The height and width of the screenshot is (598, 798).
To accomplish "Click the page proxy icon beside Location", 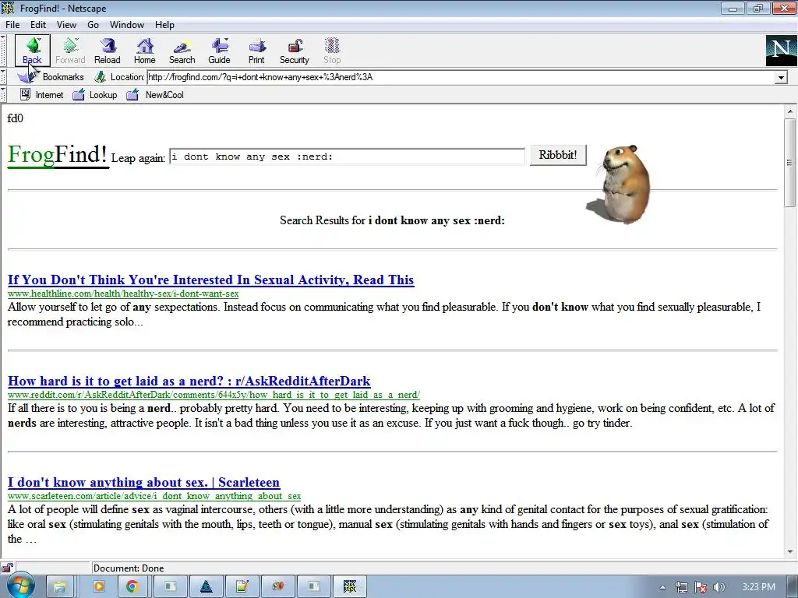I will tap(100, 77).
